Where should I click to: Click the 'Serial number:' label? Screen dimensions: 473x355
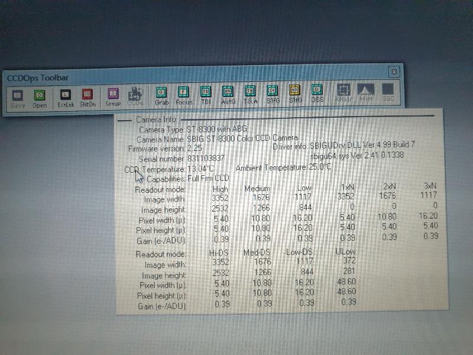pyautogui.click(x=162, y=159)
